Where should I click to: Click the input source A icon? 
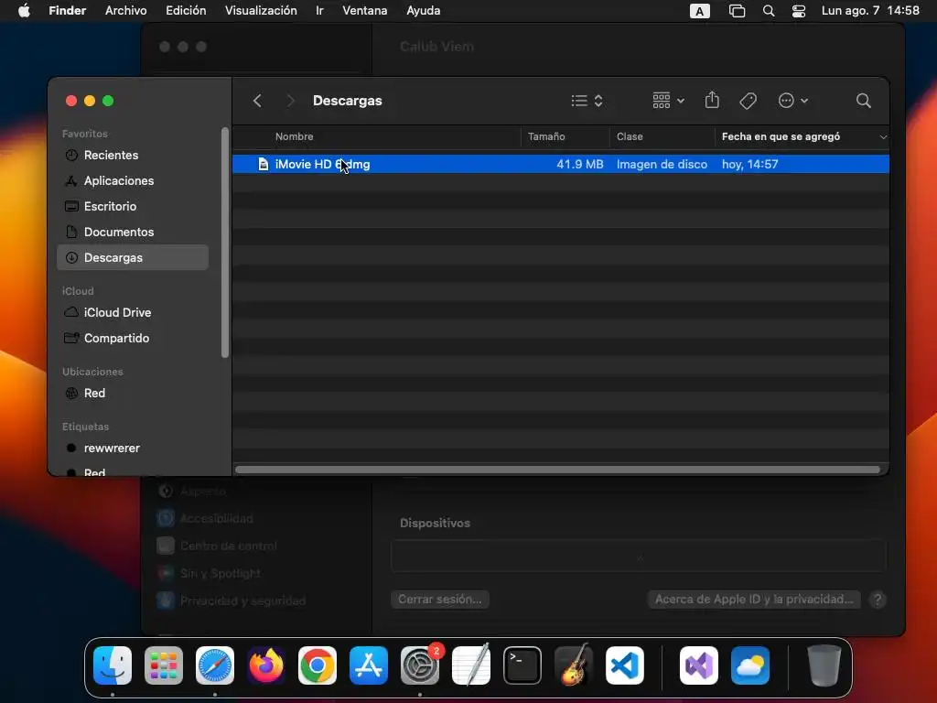700,11
